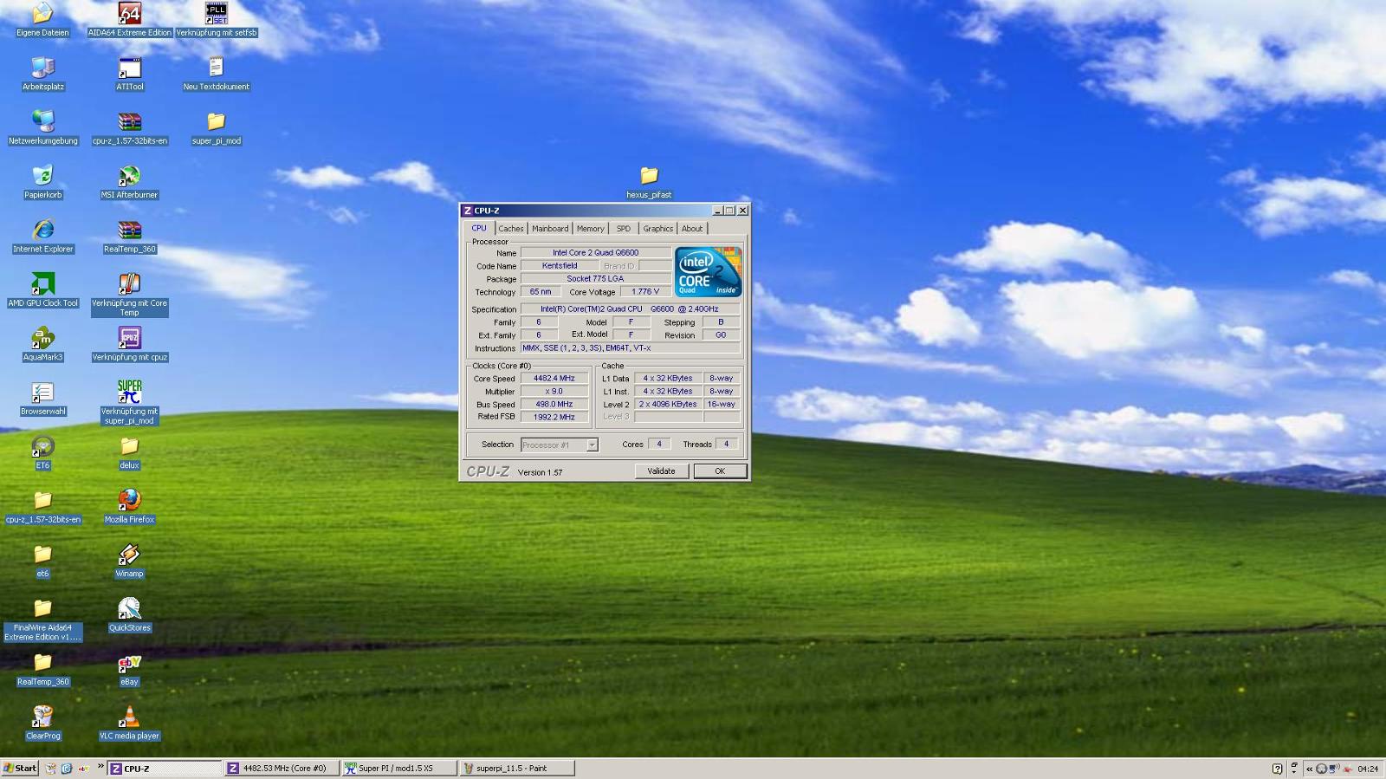Switch to Memory tab in CPU-Z
The image size is (1386, 779).
point(590,229)
